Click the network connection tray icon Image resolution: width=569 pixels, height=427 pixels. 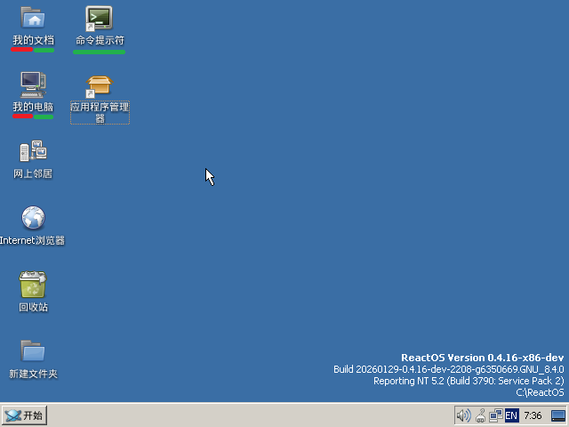[495, 415]
